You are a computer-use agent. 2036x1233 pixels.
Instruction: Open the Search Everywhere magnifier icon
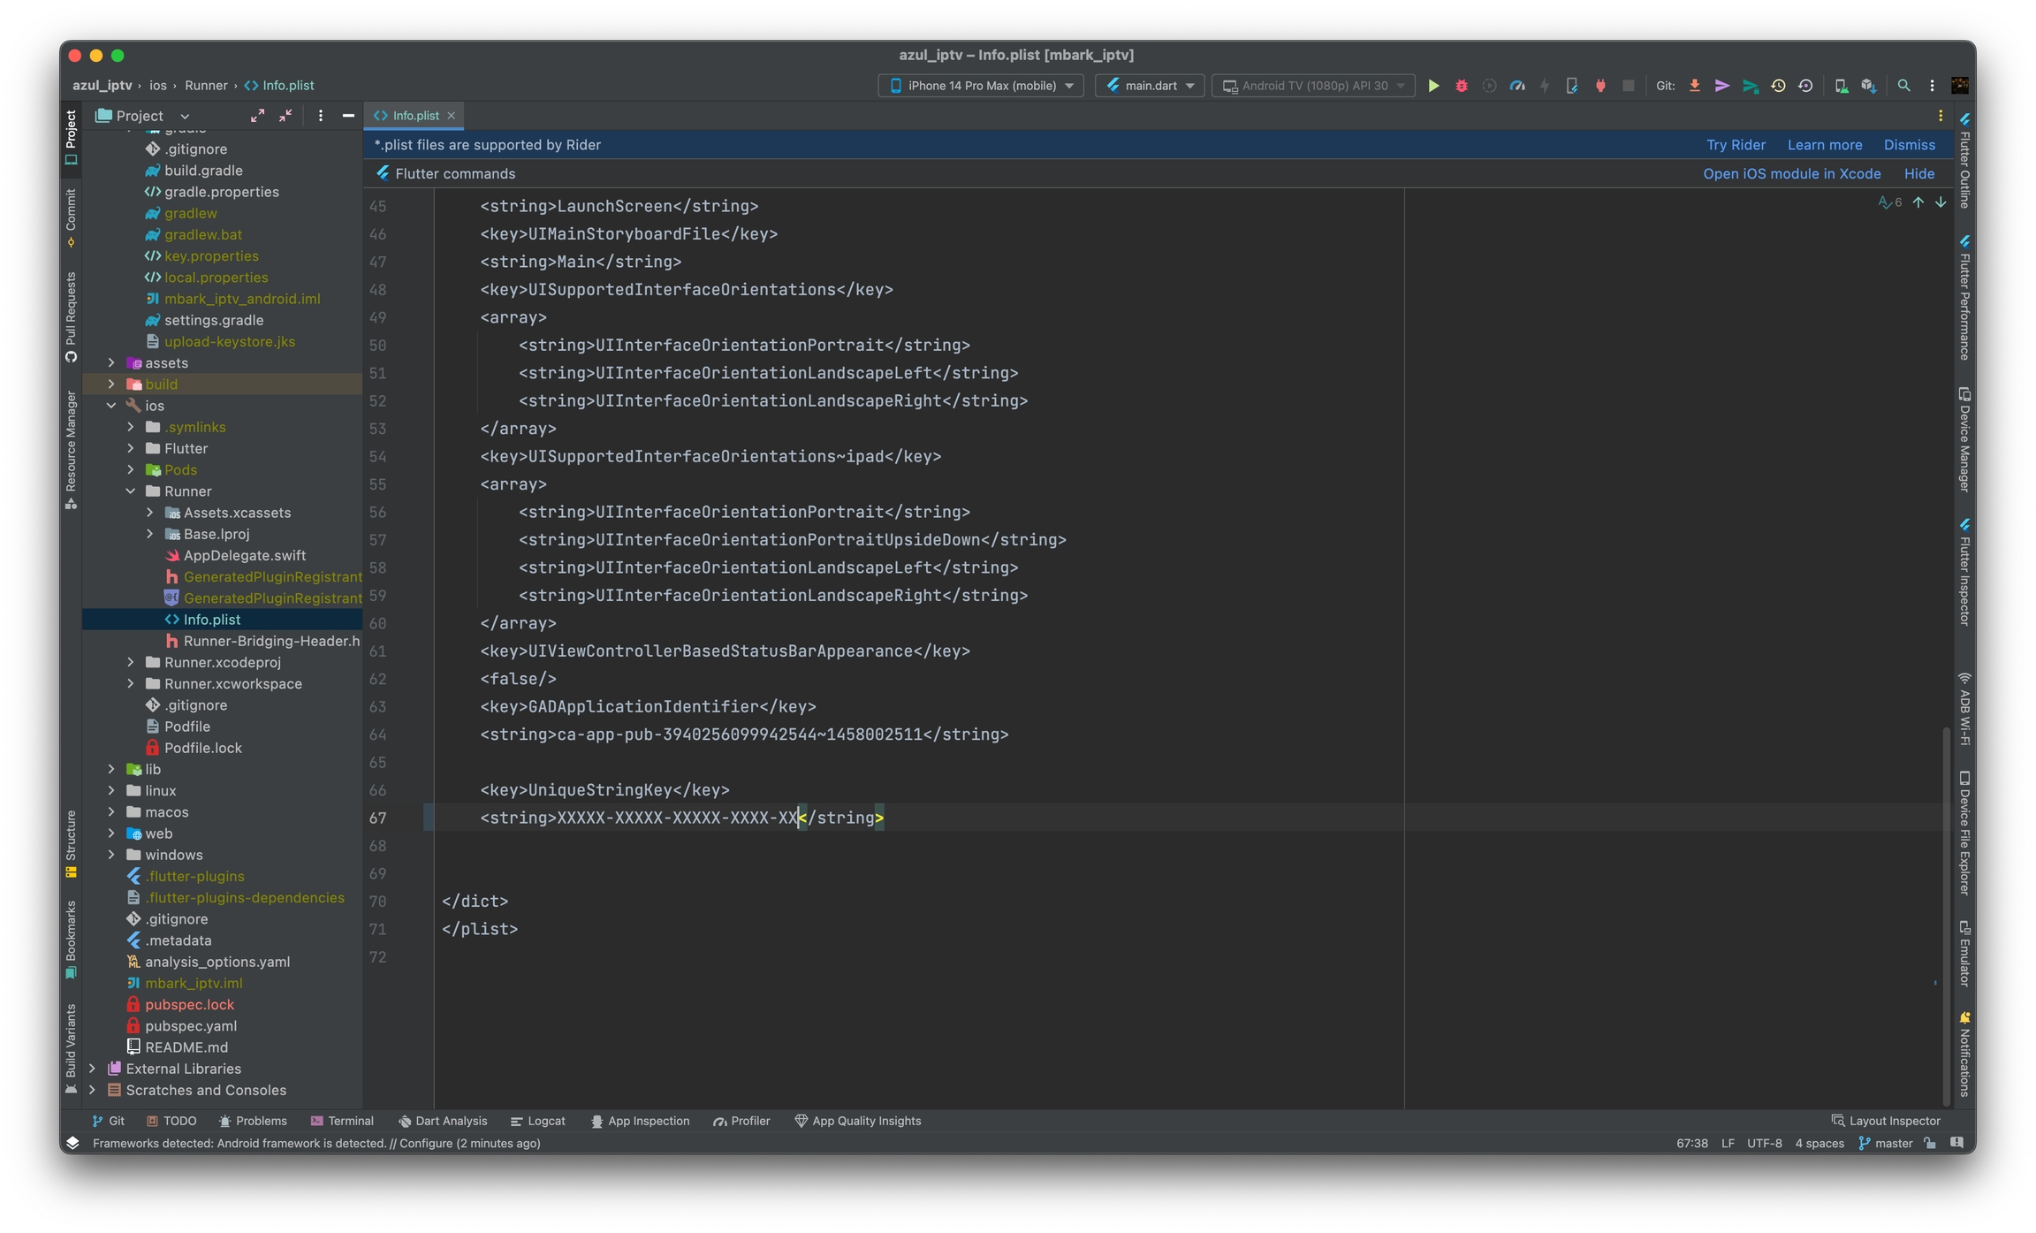[x=1903, y=86]
